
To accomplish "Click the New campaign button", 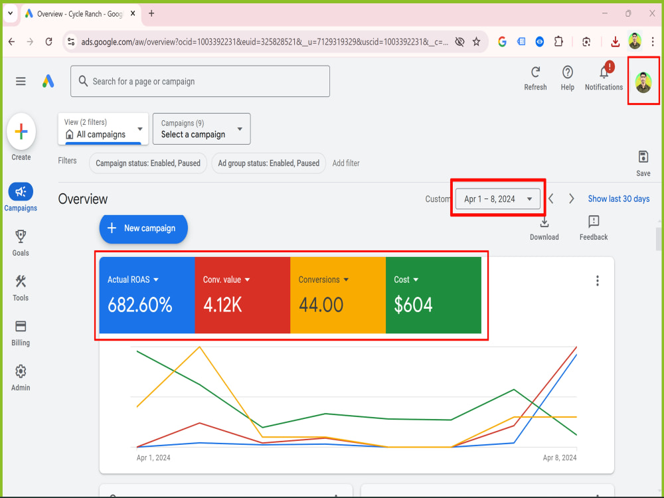I will pyautogui.click(x=143, y=228).
